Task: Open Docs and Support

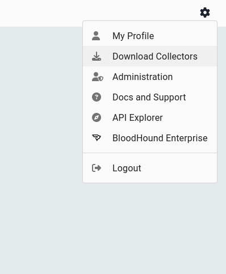Action: tap(150, 97)
